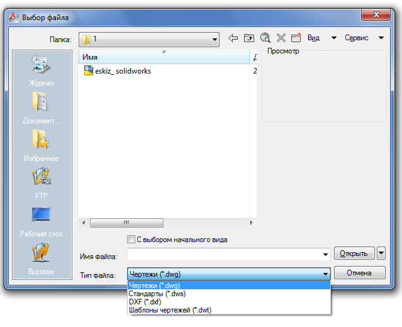The image size is (402, 327).
Task: Open the Избранное favorites shortcut
Action: pos(41,146)
